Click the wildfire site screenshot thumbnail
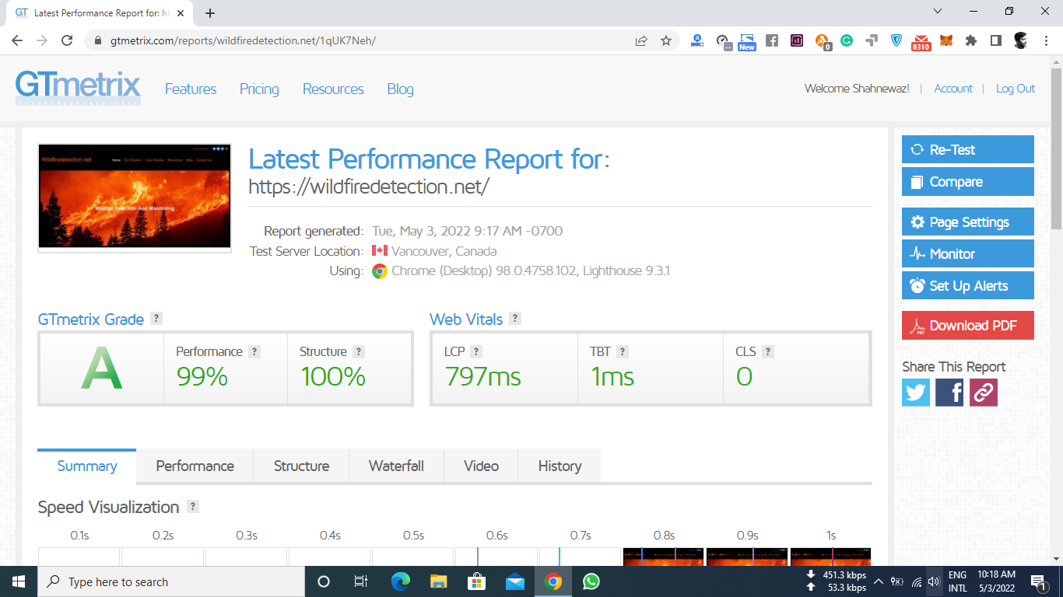 (x=135, y=197)
